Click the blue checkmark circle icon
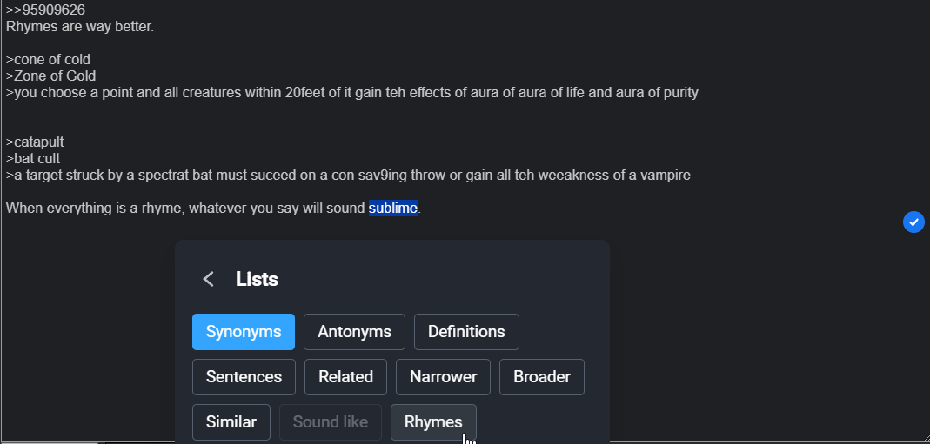 pyautogui.click(x=913, y=222)
